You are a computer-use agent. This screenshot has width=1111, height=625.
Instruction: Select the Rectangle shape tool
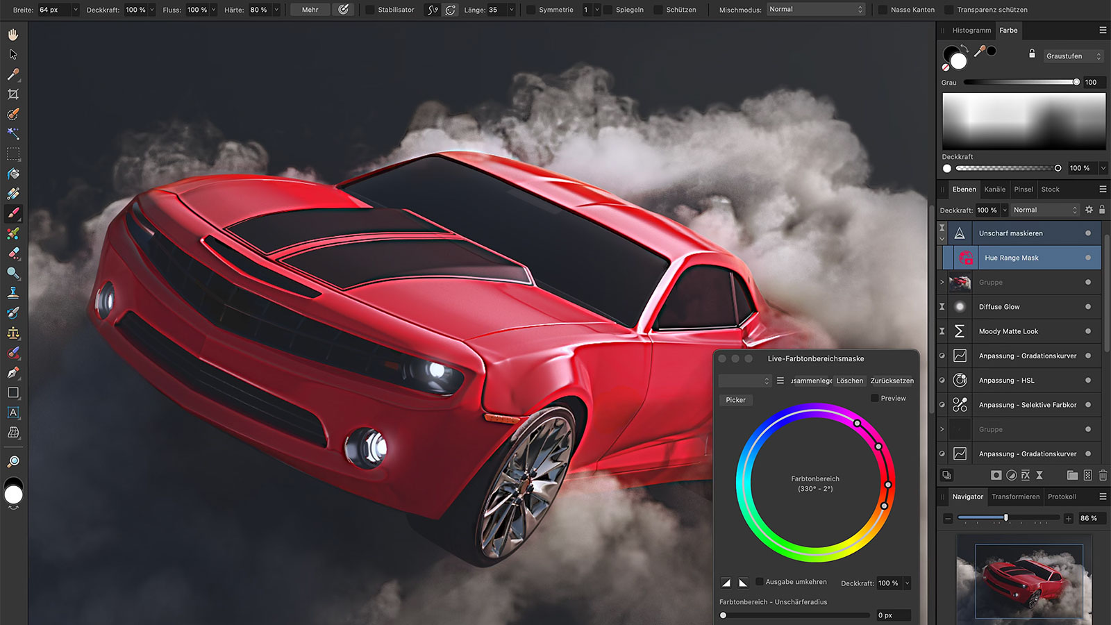pos(13,392)
